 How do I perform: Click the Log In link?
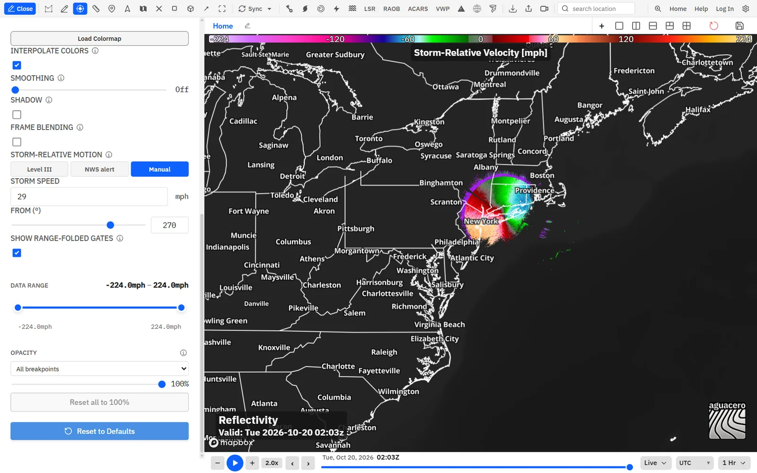[724, 9]
